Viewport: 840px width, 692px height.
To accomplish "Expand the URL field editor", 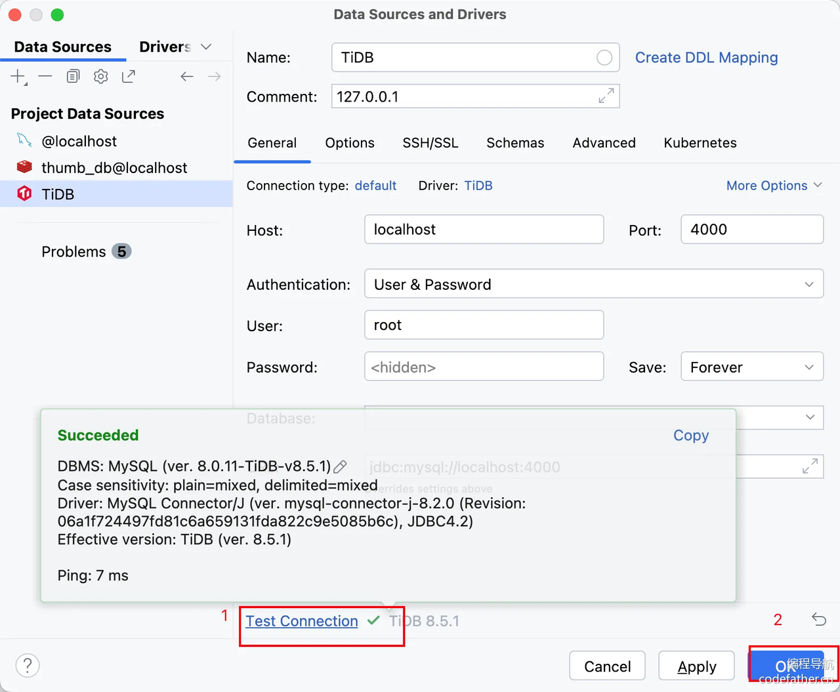I will [x=810, y=466].
